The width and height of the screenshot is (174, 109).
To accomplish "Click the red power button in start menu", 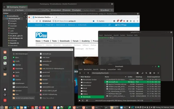I will tap(5, 100).
